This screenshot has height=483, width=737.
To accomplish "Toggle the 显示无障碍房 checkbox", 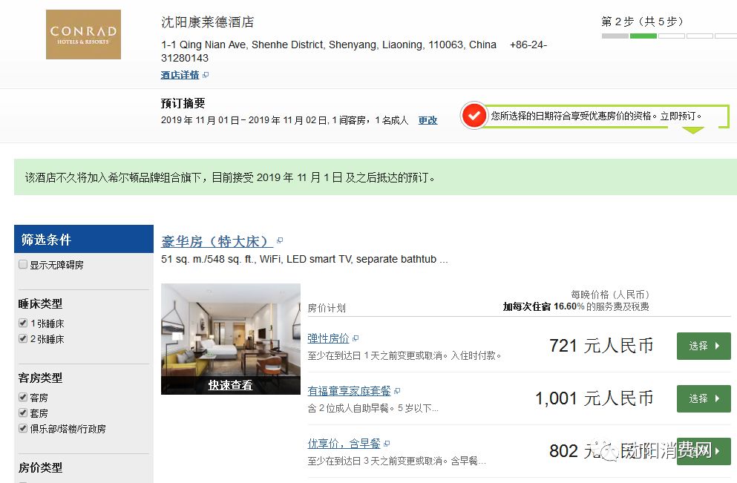I will [x=23, y=265].
